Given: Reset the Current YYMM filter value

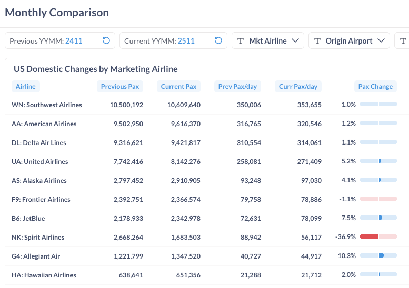Looking at the screenshot, I should [x=218, y=41].
